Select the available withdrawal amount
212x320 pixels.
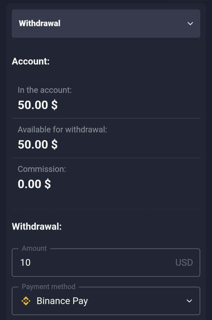pyautogui.click(x=37, y=144)
